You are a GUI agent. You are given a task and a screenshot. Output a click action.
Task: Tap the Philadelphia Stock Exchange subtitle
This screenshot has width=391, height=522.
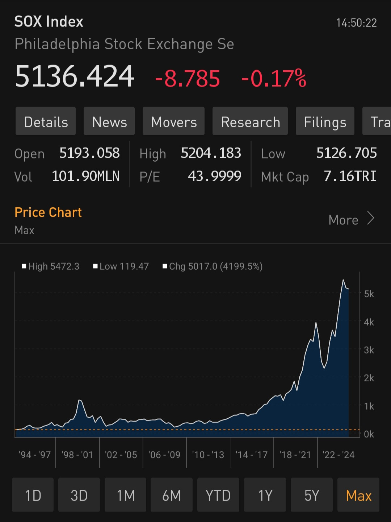(x=124, y=44)
